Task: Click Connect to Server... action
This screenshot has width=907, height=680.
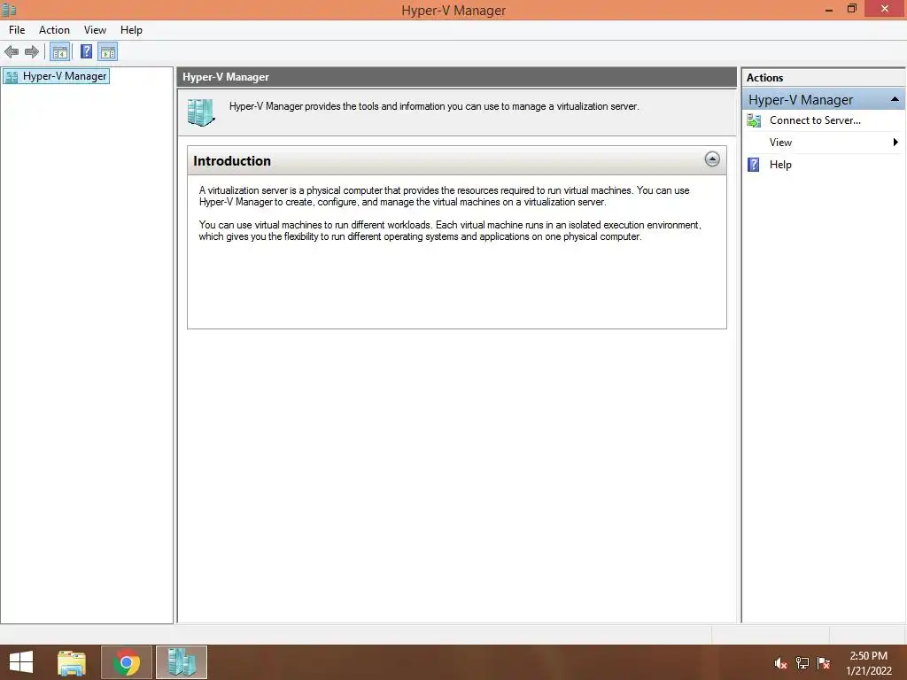Action: tap(815, 120)
